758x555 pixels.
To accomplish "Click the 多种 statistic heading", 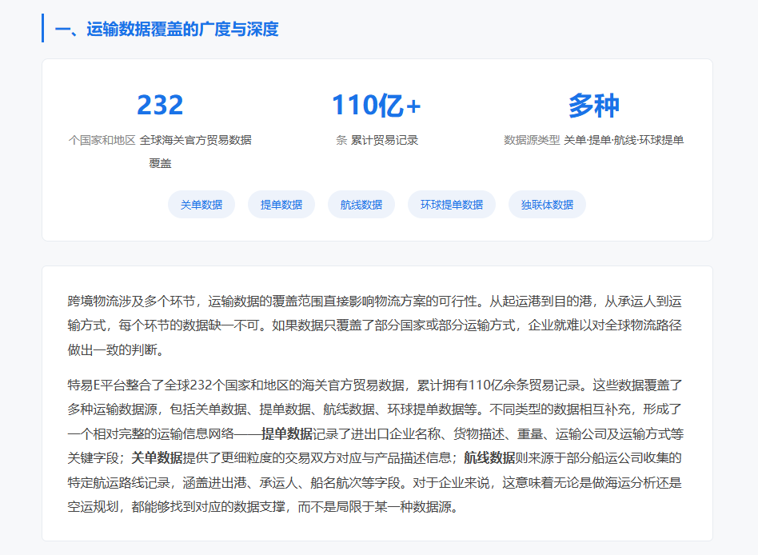I will click(x=593, y=105).
